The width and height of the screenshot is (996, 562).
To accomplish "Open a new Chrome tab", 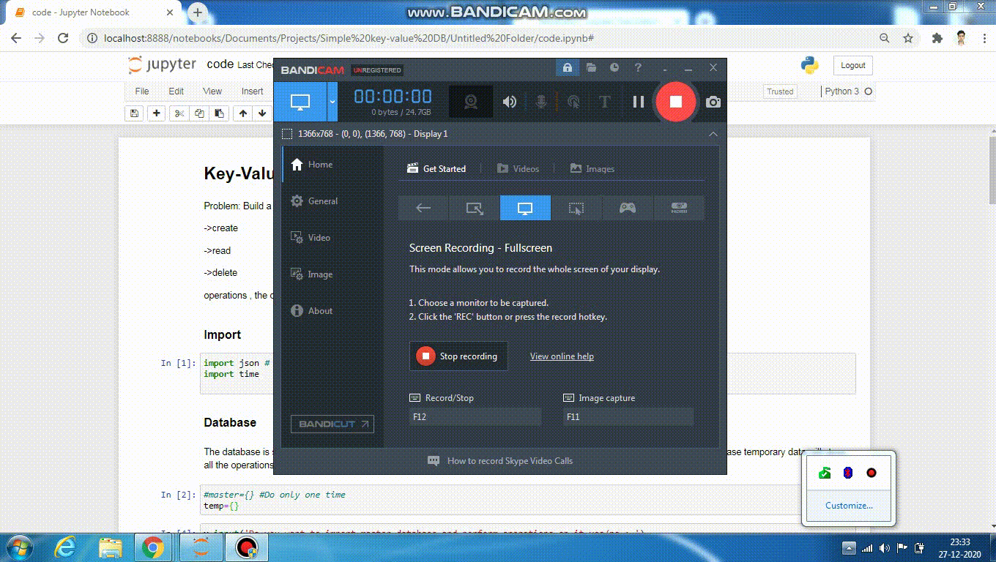I will (198, 12).
